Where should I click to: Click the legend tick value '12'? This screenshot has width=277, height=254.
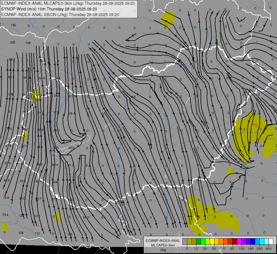point(196,249)
